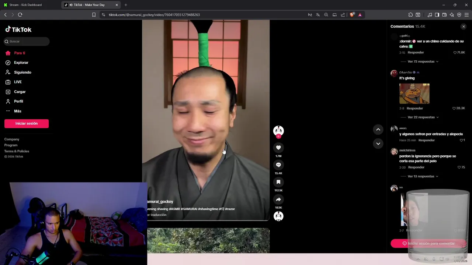Reply to the gabi comment via Responder
Image resolution: width=472 pixels, height=265 pixels.
[x=416, y=53]
